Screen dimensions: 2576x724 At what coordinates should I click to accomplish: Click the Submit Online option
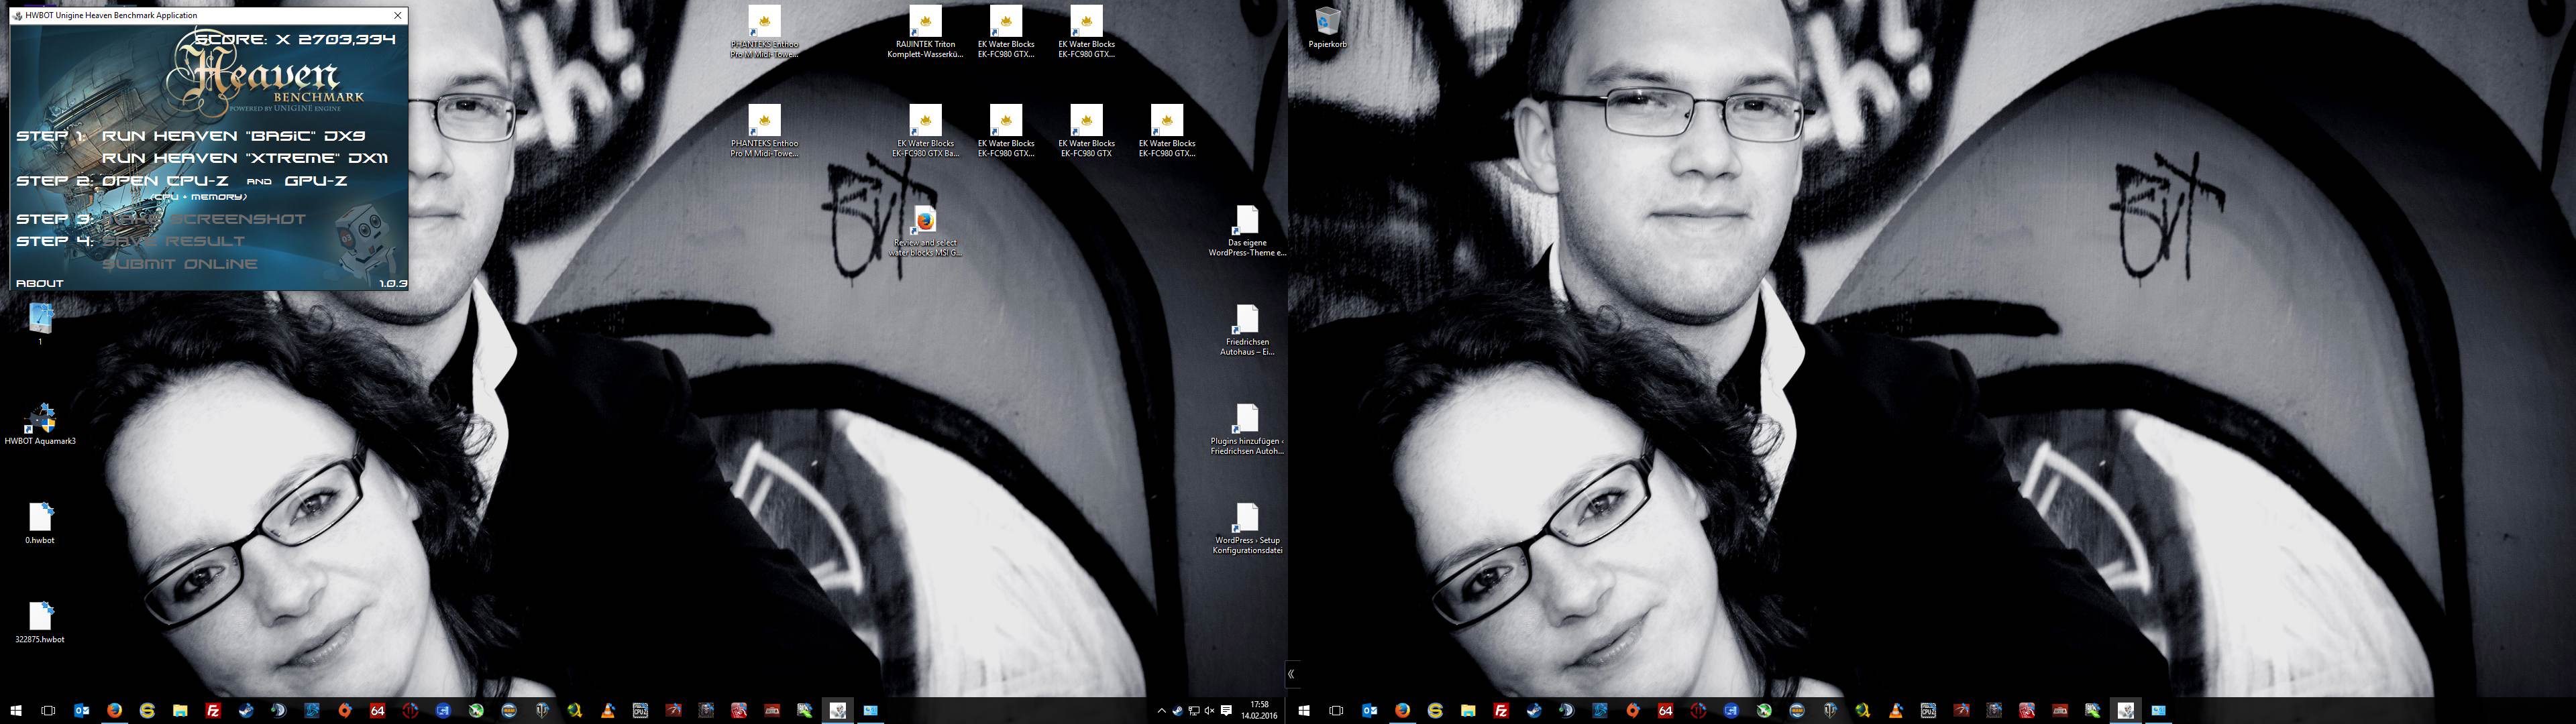[x=180, y=264]
